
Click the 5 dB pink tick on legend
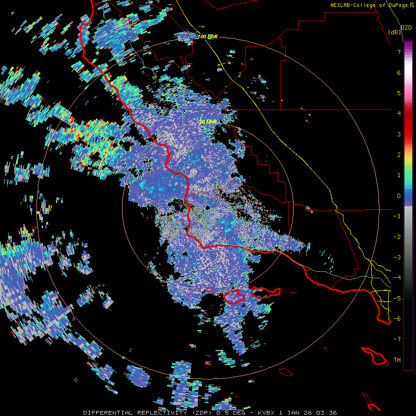[399, 93]
